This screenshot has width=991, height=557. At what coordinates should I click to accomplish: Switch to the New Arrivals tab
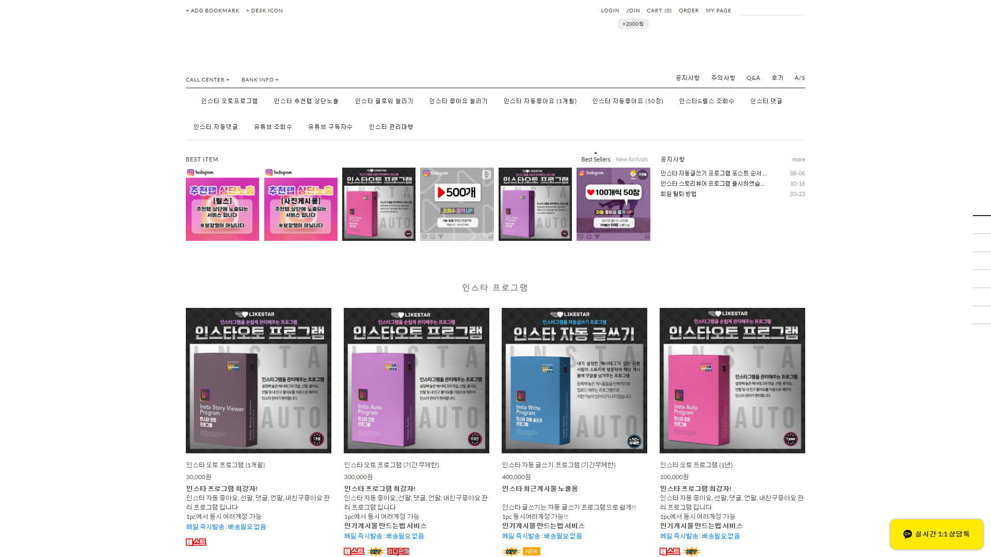pos(631,159)
